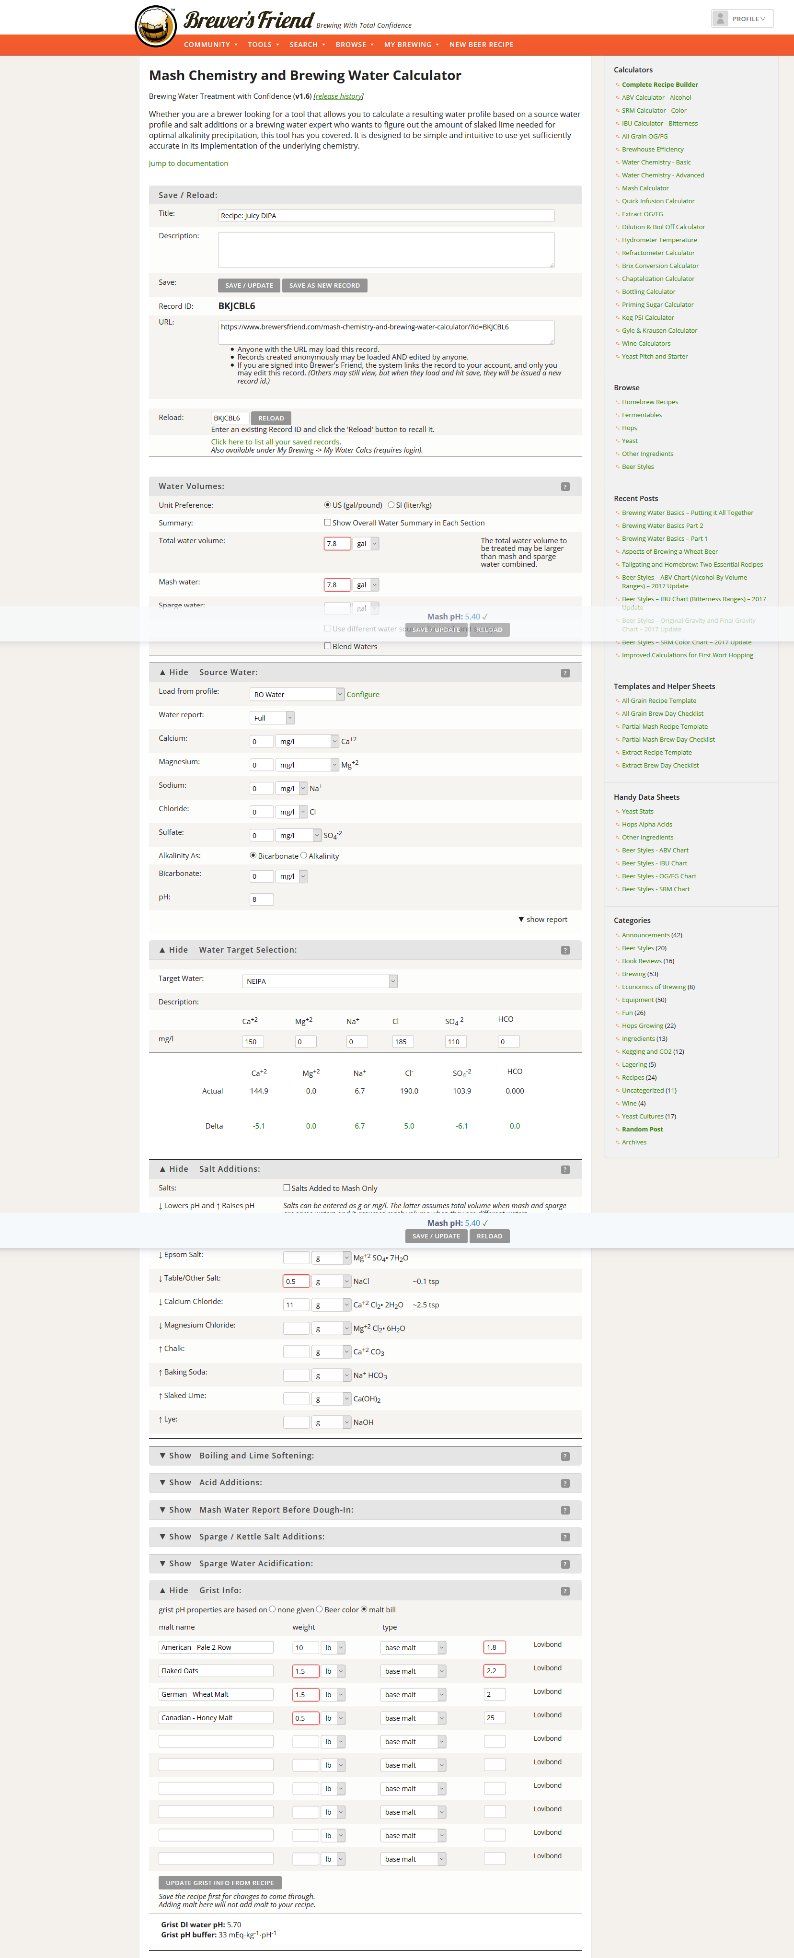Open Total water volume gal unit dropdown

[366, 544]
